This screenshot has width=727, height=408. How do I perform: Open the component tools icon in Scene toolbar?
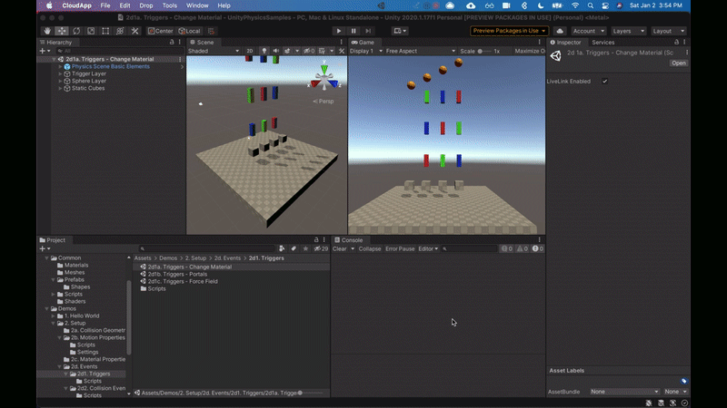[342, 51]
